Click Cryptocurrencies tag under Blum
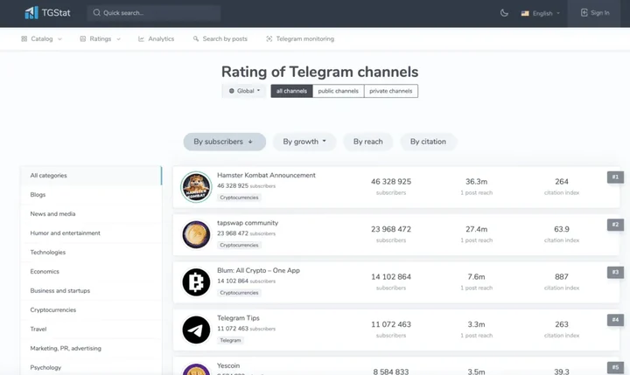The height and width of the screenshot is (375, 630). click(239, 293)
